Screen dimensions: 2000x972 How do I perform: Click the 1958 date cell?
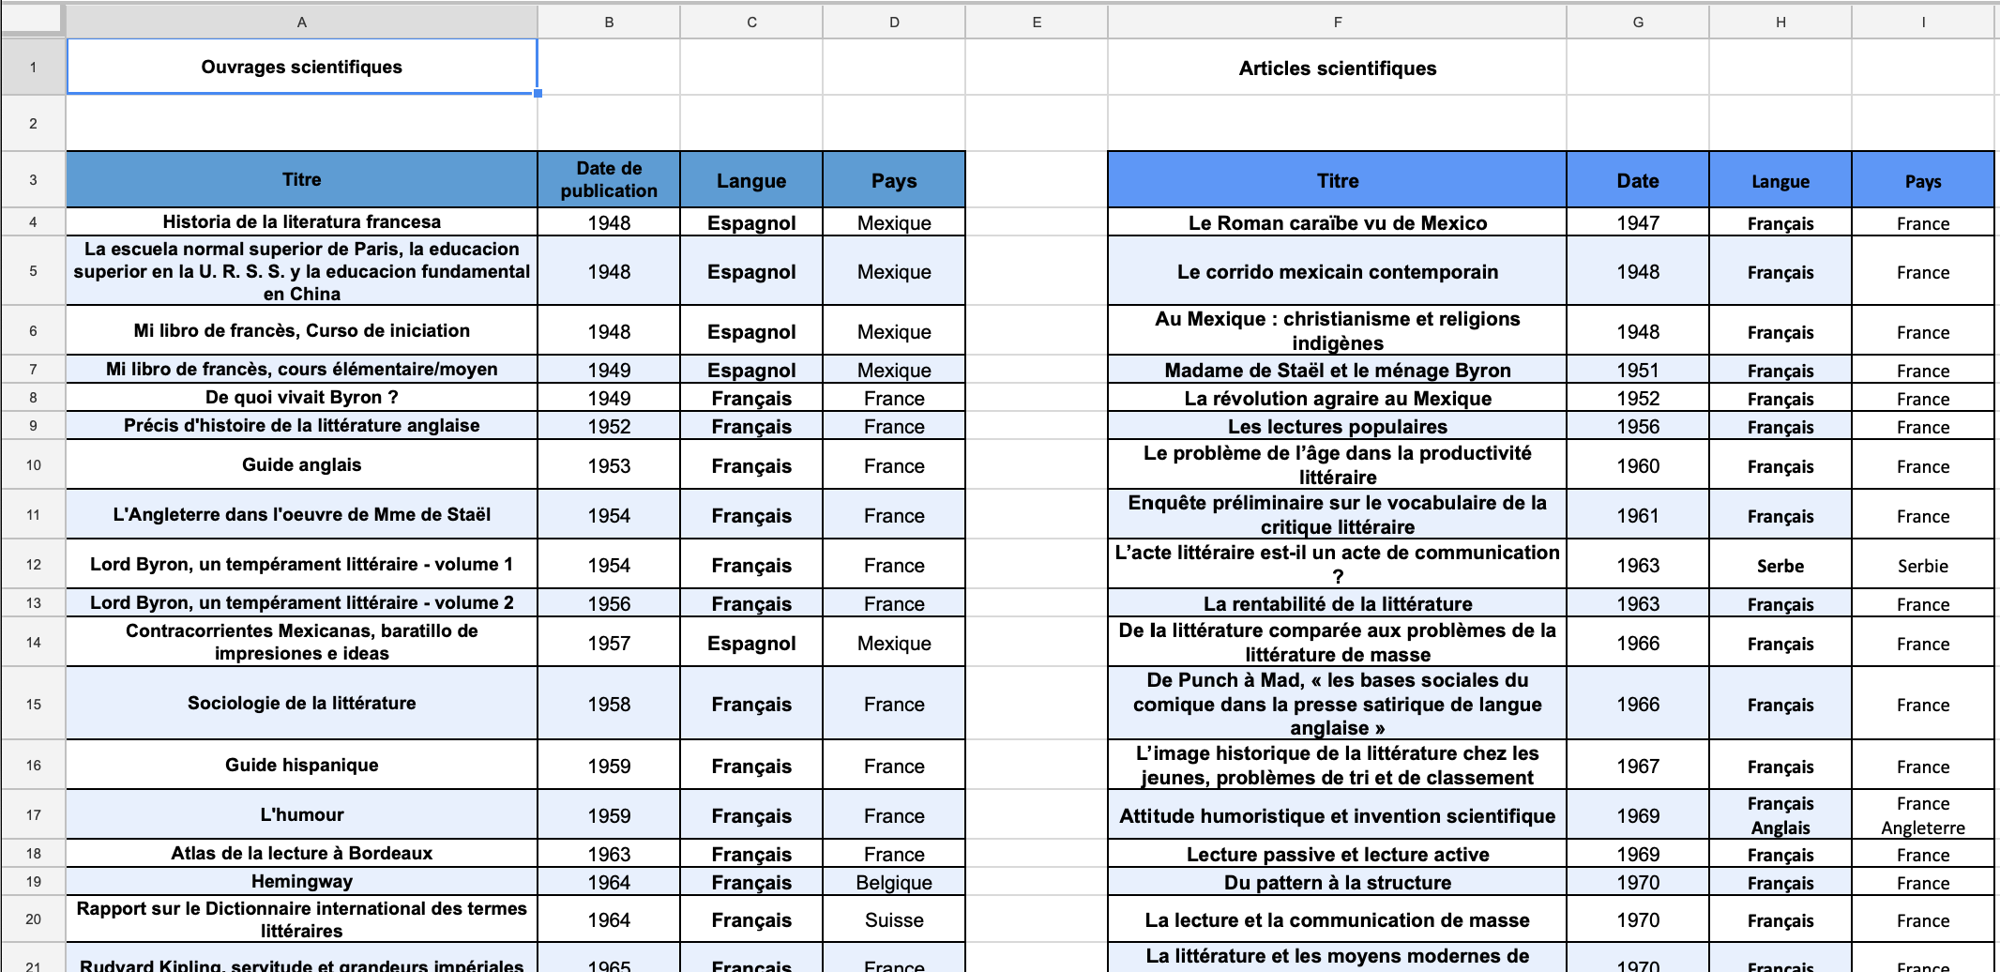click(x=609, y=704)
